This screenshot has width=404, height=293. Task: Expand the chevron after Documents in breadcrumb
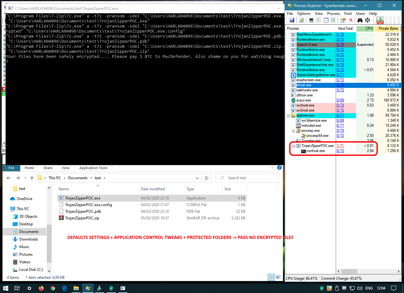point(91,178)
